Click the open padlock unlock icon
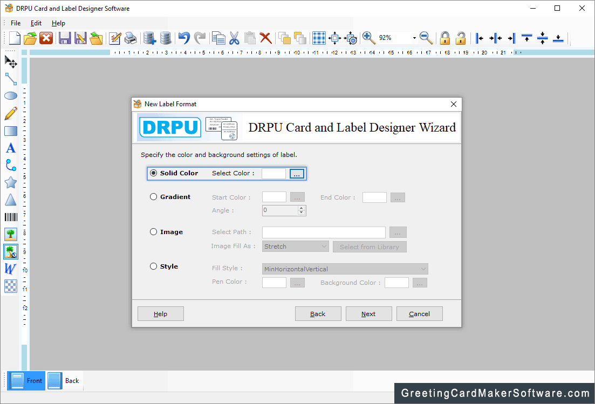This screenshot has height=404, width=595. point(461,38)
